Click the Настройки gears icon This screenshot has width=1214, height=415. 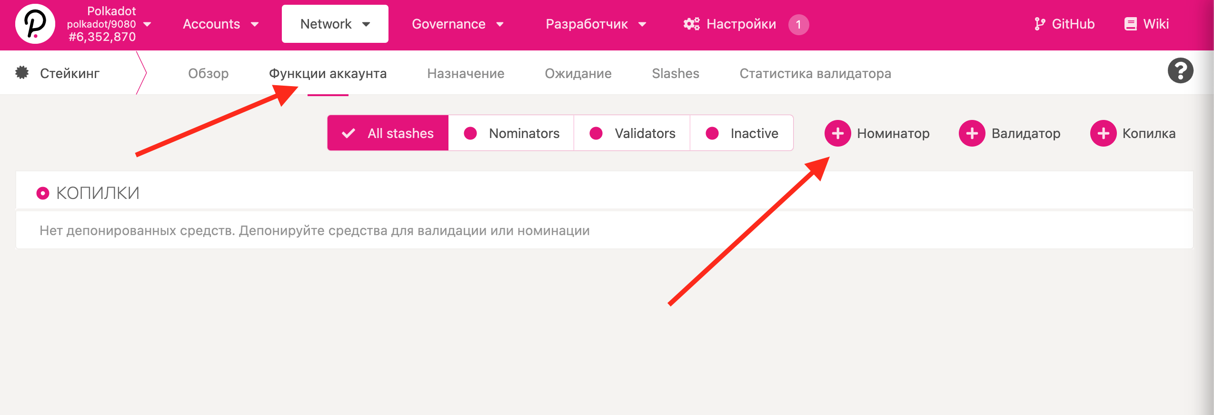coord(691,24)
